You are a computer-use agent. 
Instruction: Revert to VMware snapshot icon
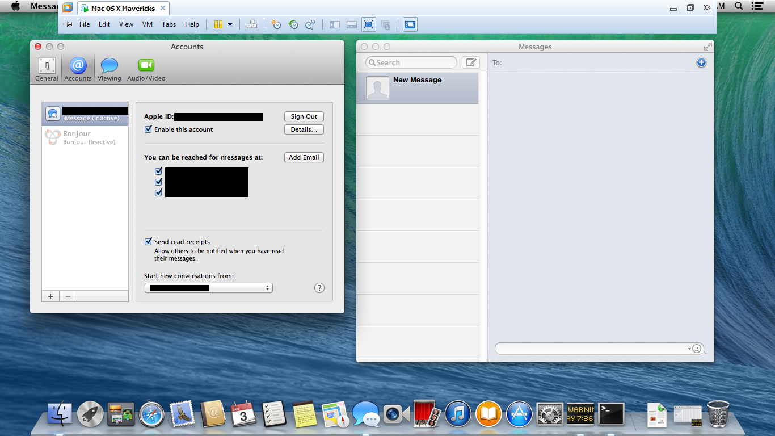pos(293,24)
